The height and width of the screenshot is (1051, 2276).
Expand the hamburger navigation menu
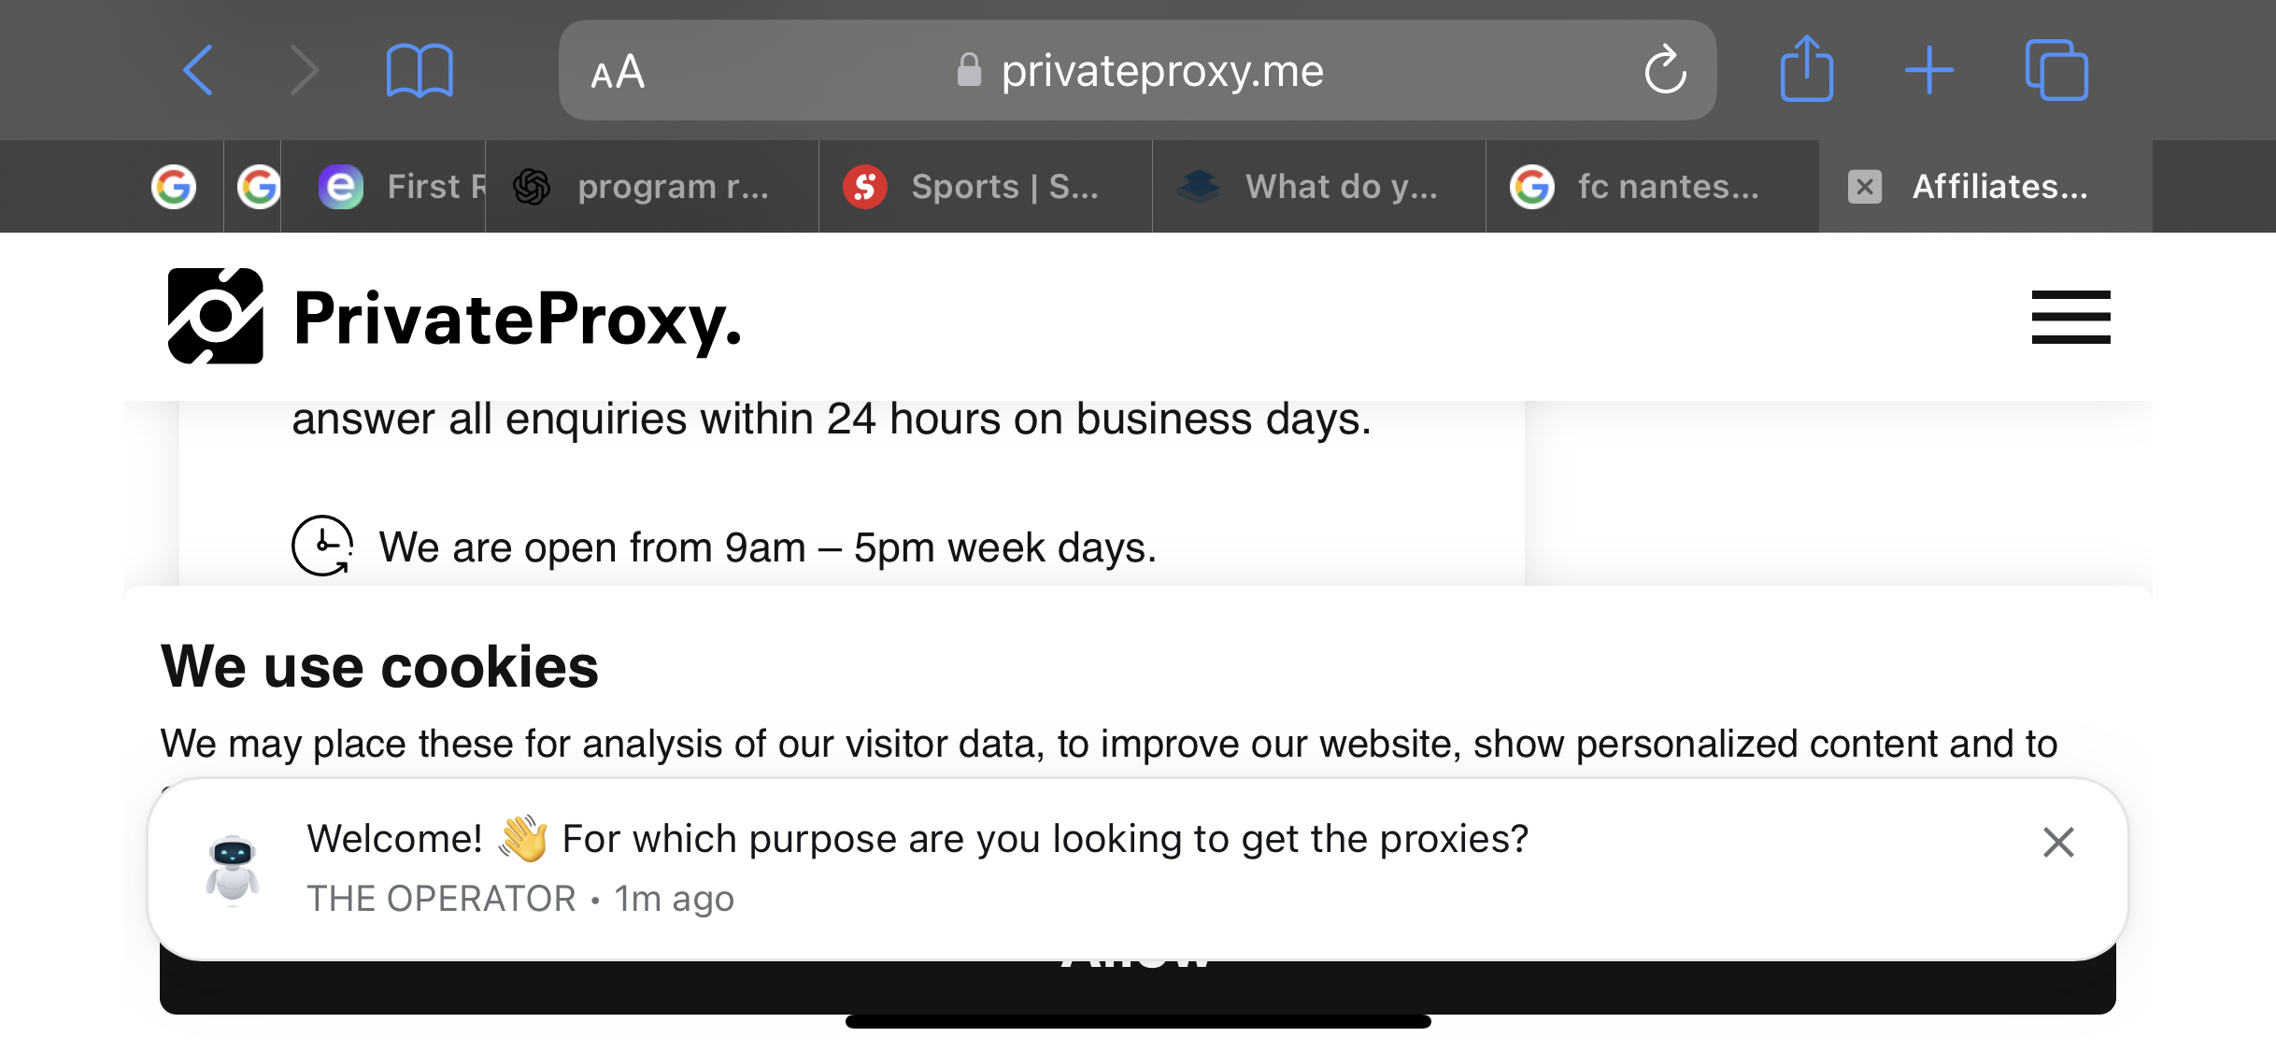coord(2070,317)
